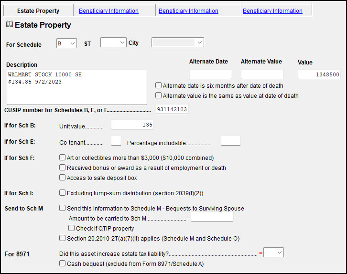347x274 pixels.
Task: Check the QTIP property checkbox
Action: [72, 228]
